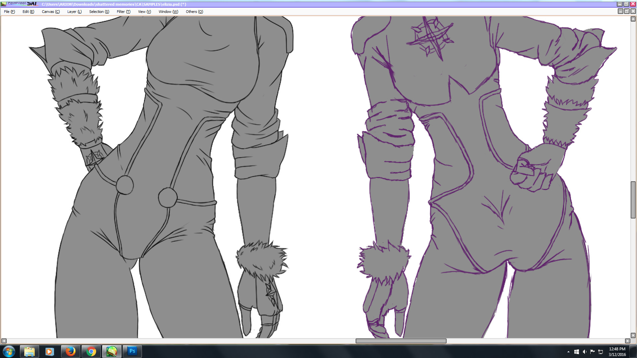Viewport: 637px width, 358px height.
Task: Open the Others menu
Action: [x=194, y=12]
